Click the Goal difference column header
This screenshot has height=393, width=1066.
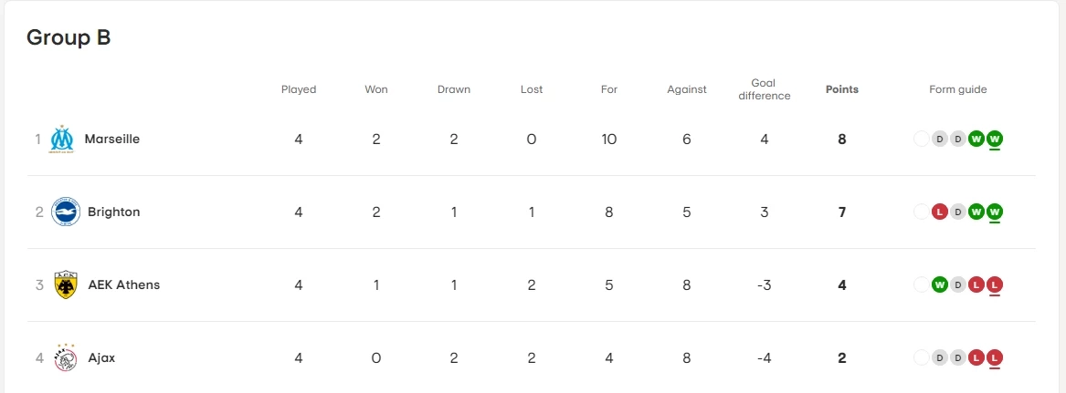coord(764,89)
